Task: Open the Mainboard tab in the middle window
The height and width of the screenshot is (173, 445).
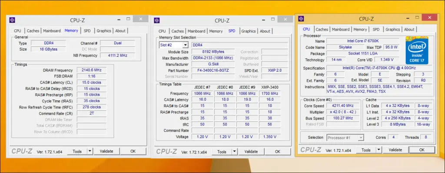Action: pos(196,31)
